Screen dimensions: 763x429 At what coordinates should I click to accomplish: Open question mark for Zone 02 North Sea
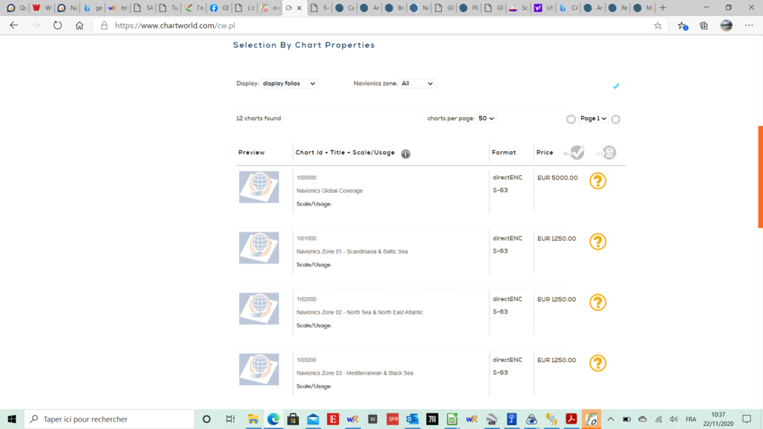[x=598, y=302]
